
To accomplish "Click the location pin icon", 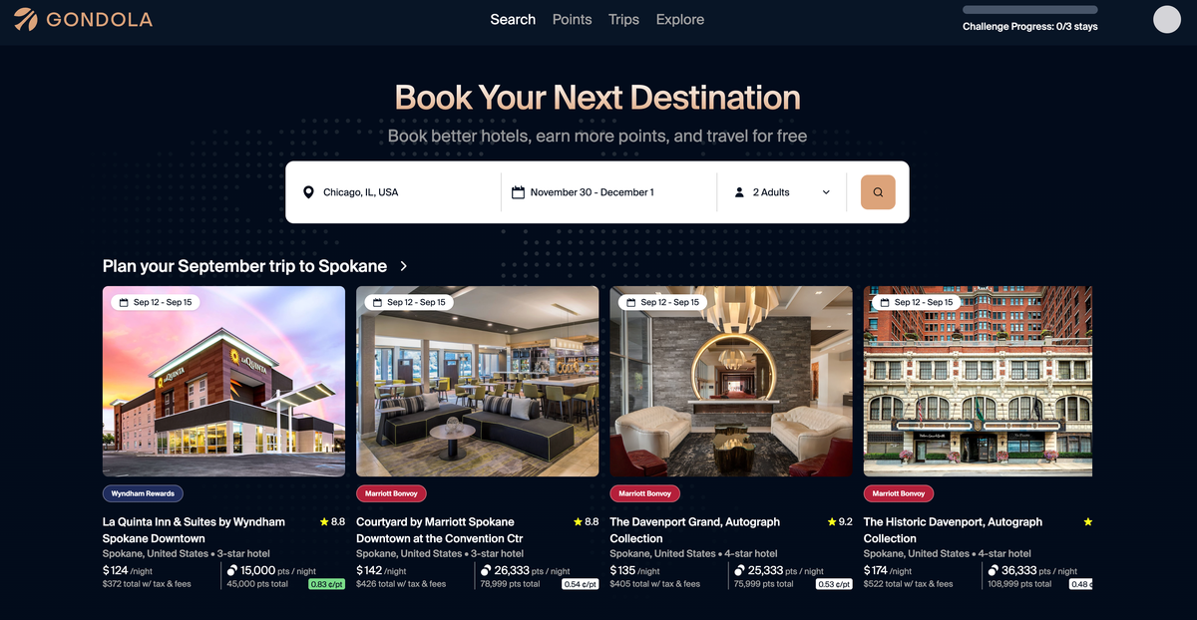I will (308, 192).
